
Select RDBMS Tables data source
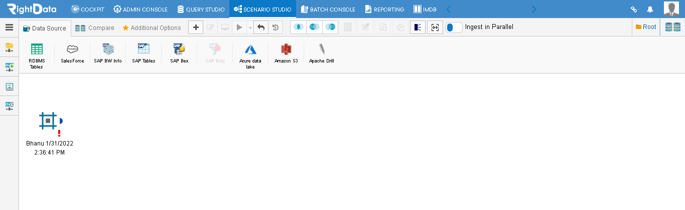[37, 56]
